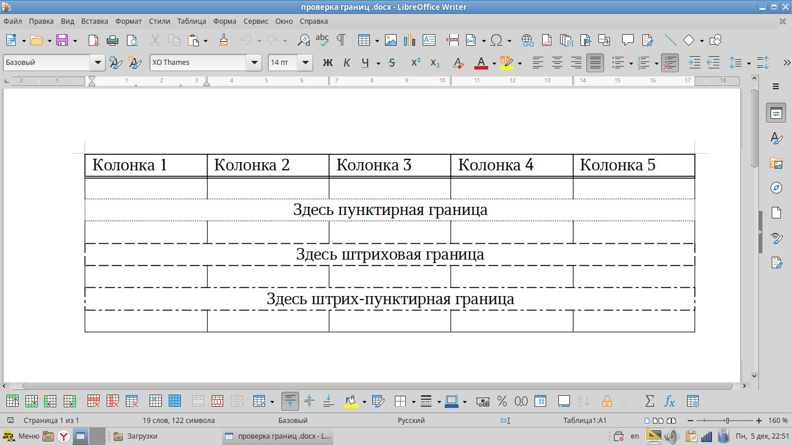This screenshot has width=792, height=445.
Task: Toggle center paragraph alignment
Action: [557, 63]
